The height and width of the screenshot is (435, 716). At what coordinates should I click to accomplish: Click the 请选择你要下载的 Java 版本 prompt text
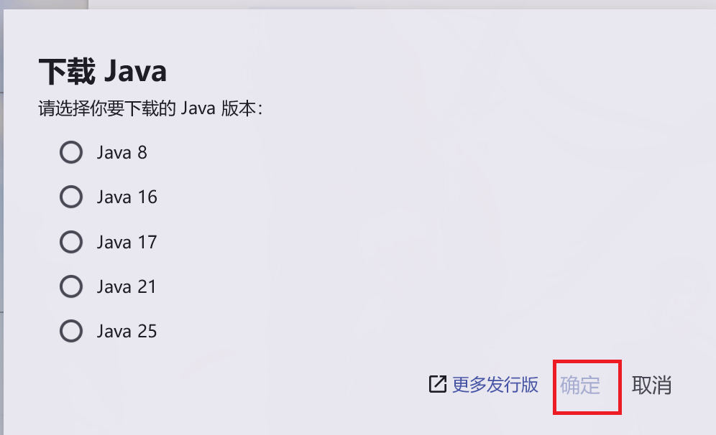150,109
